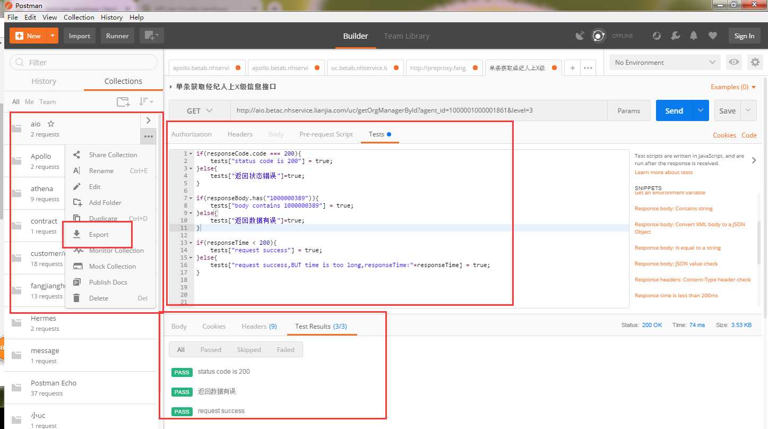This screenshot has height=429, width=768.
Task: Click the request URL input field
Action: click(x=419, y=111)
